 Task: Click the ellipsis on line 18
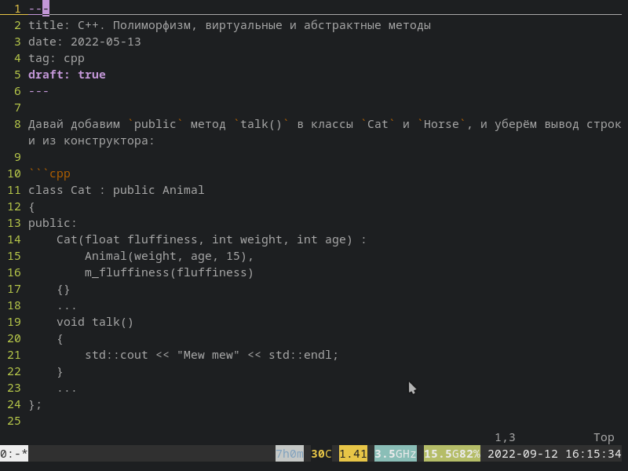(67, 308)
